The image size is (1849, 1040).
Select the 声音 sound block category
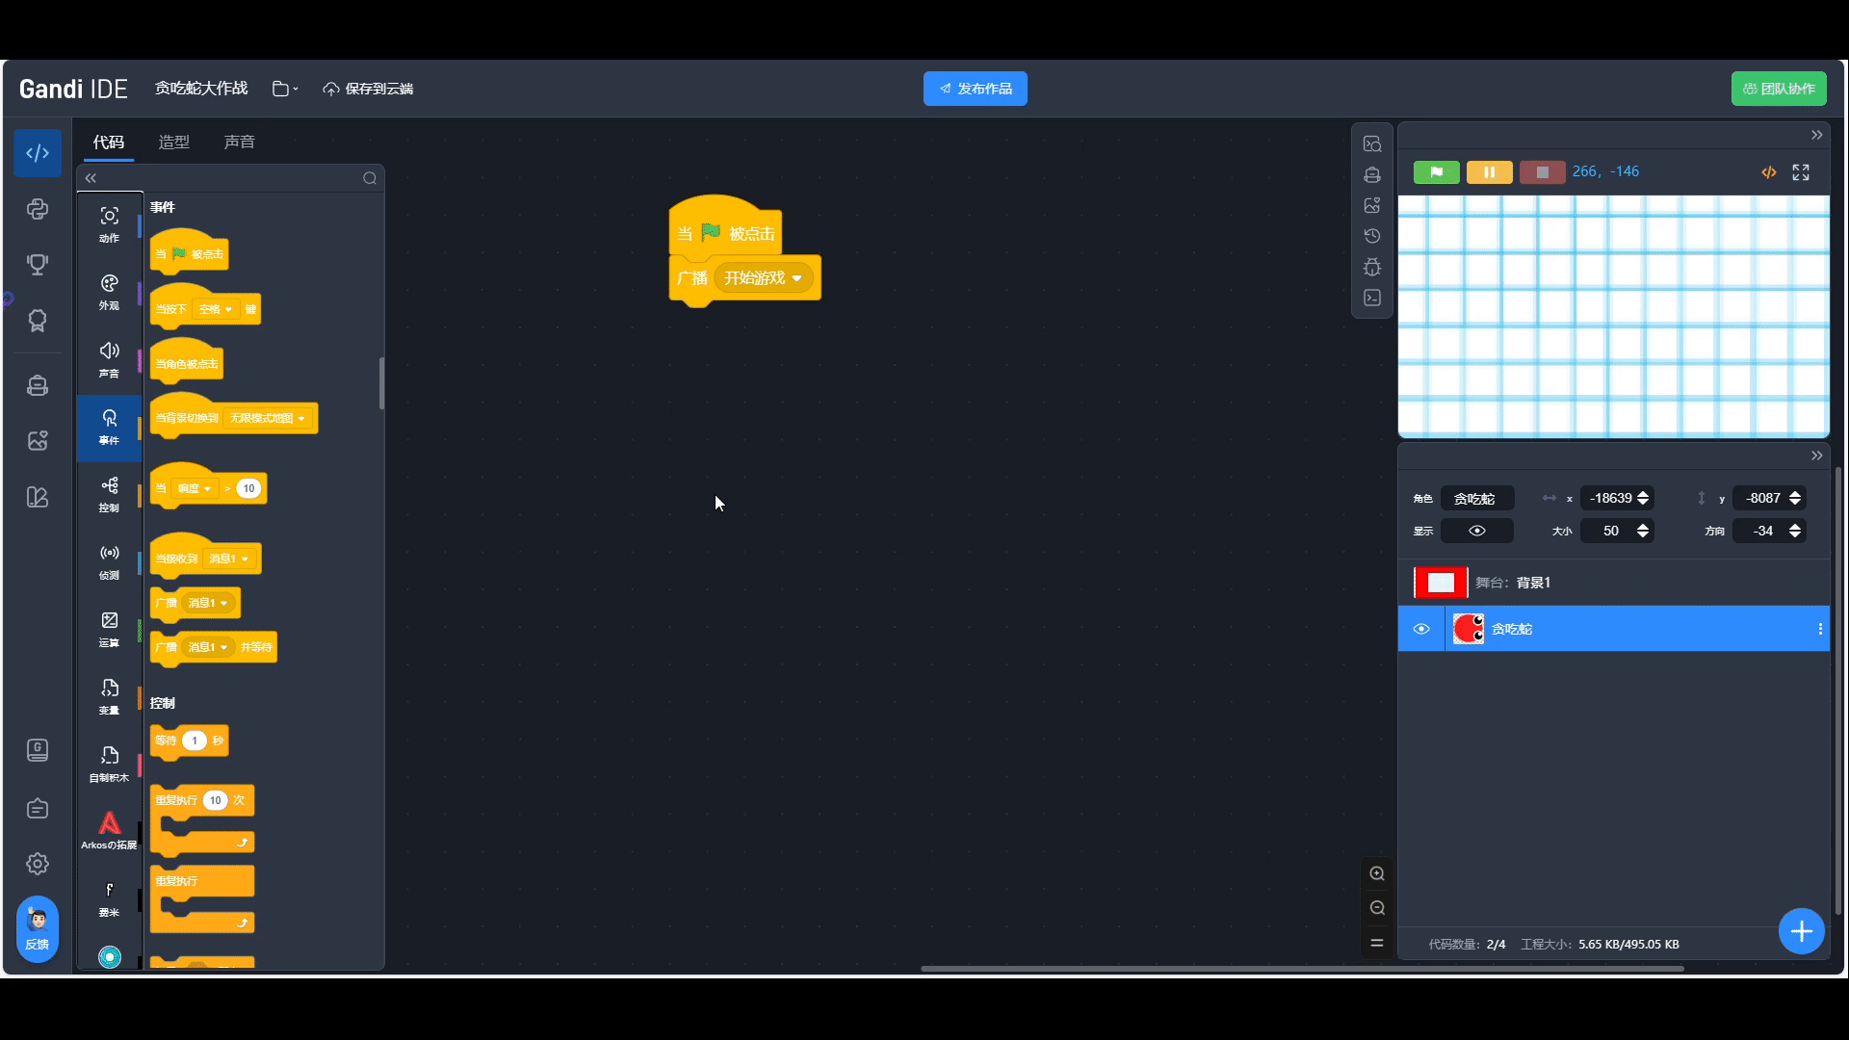[109, 360]
